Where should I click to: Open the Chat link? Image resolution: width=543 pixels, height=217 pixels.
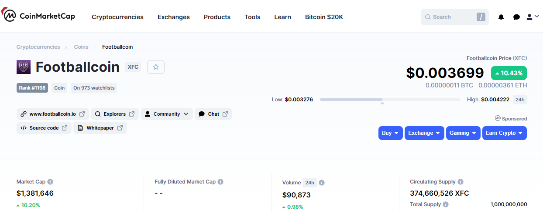[x=213, y=114]
